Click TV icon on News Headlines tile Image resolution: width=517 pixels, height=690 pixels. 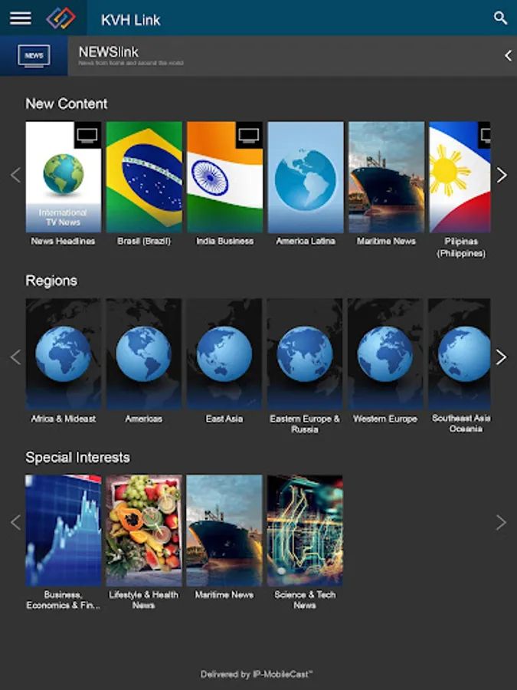point(87,135)
